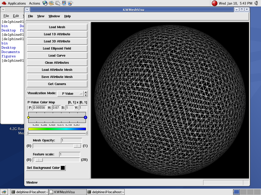Click the red alert notification icon
This screenshot has width=261, height=195.
click(215, 3)
